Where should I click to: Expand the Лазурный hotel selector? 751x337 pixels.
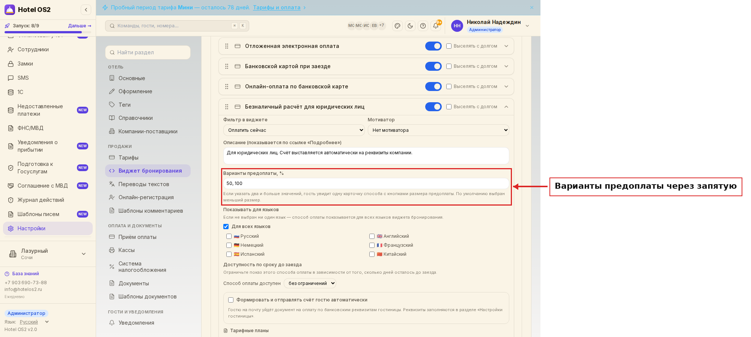point(48,254)
